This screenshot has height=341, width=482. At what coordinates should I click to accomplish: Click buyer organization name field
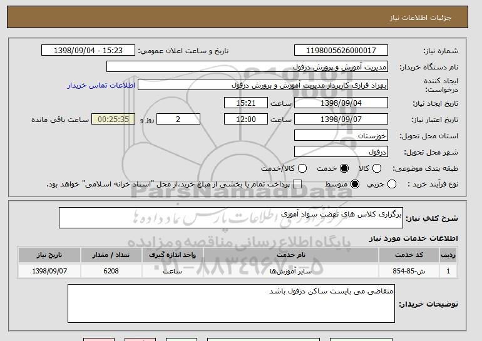[x=247, y=67]
